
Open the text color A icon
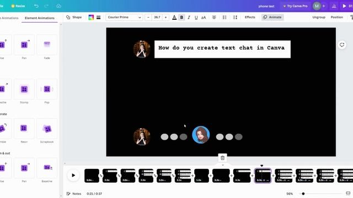pos(174,18)
